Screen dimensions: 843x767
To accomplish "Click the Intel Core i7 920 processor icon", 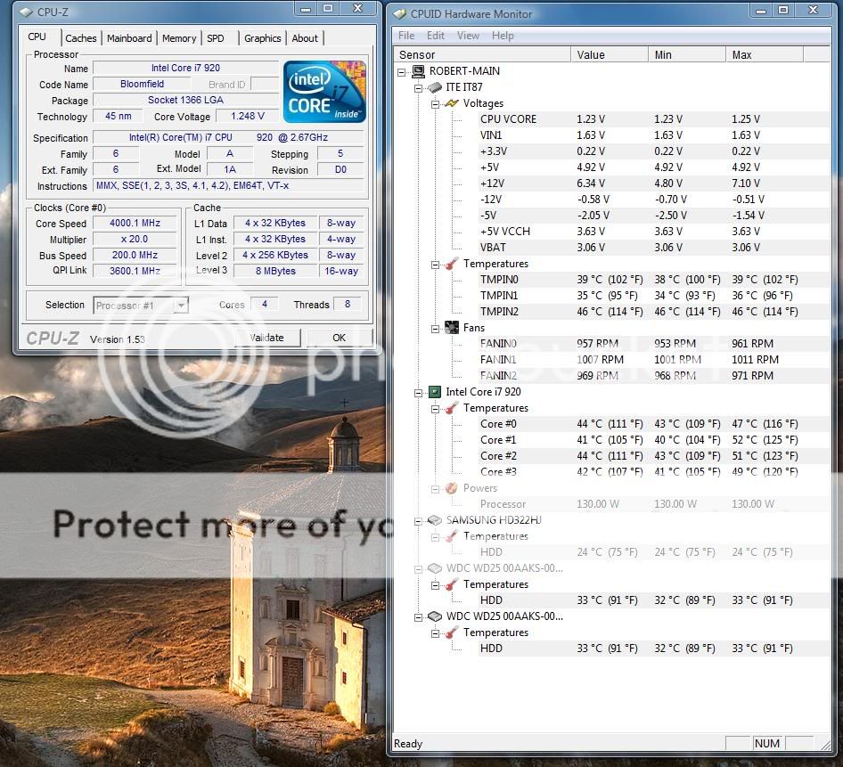I will pyautogui.click(x=434, y=392).
